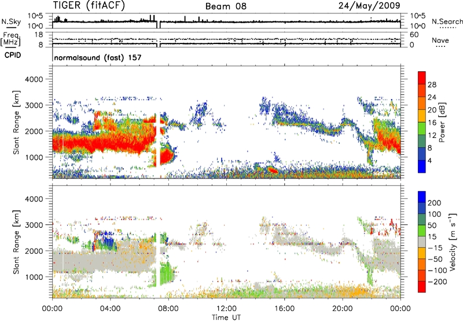Screen dimensions: 463x321
Task: Click the '16:00' time axis tick
Action: coord(284,309)
